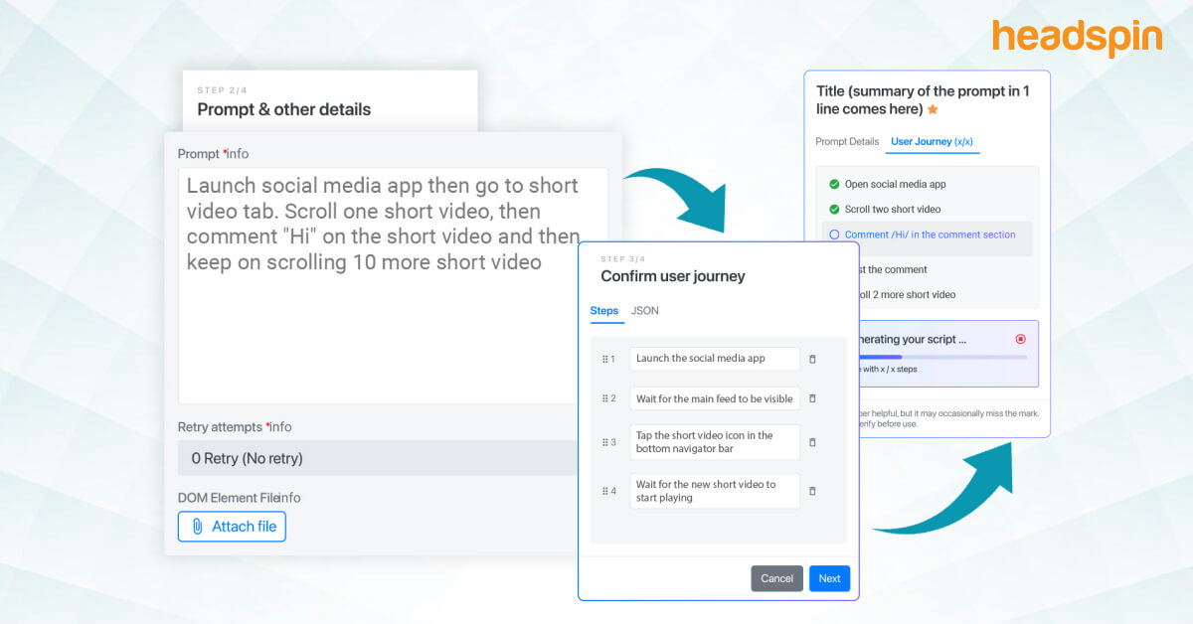Viewport: 1193px width, 624px height.
Task: Select 'Comment /Hi/ in the comment section' step
Action: tap(931, 235)
